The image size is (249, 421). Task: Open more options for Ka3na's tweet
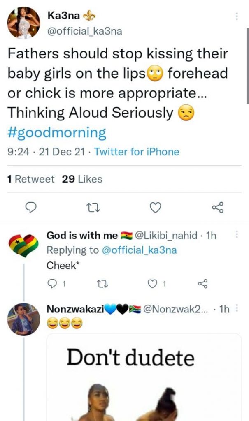[237, 16]
